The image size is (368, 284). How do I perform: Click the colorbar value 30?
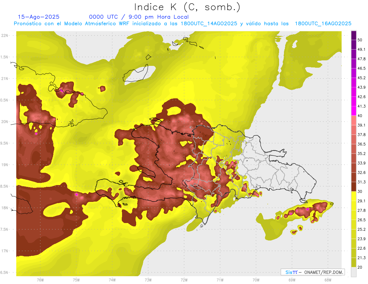point(360,191)
